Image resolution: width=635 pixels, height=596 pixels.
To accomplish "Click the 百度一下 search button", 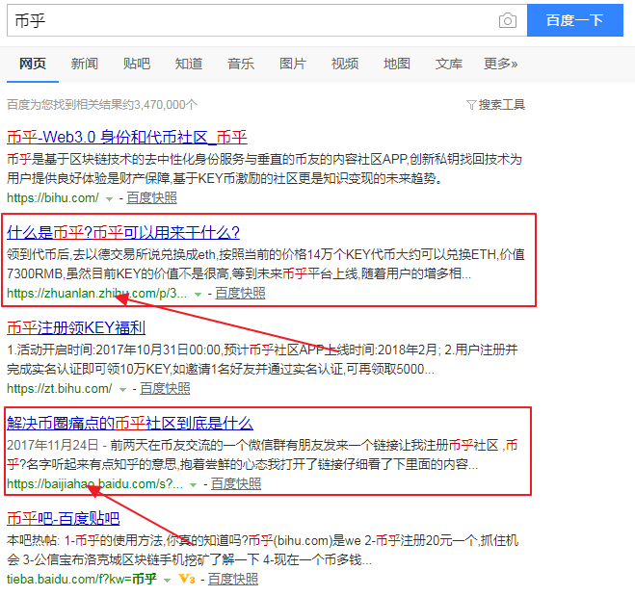I will (574, 20).
